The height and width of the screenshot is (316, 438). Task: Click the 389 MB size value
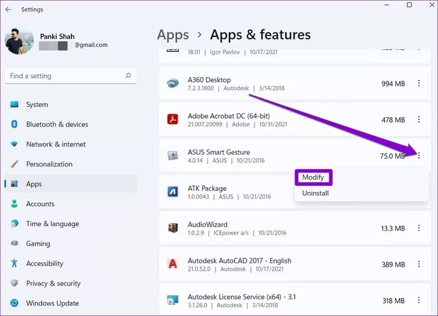(393, 265)
